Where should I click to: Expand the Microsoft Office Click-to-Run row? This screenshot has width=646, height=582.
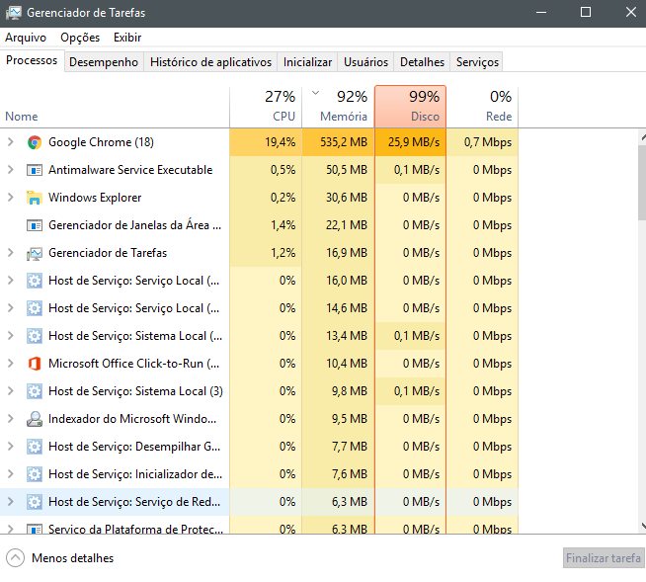click(x=11, y=364)
